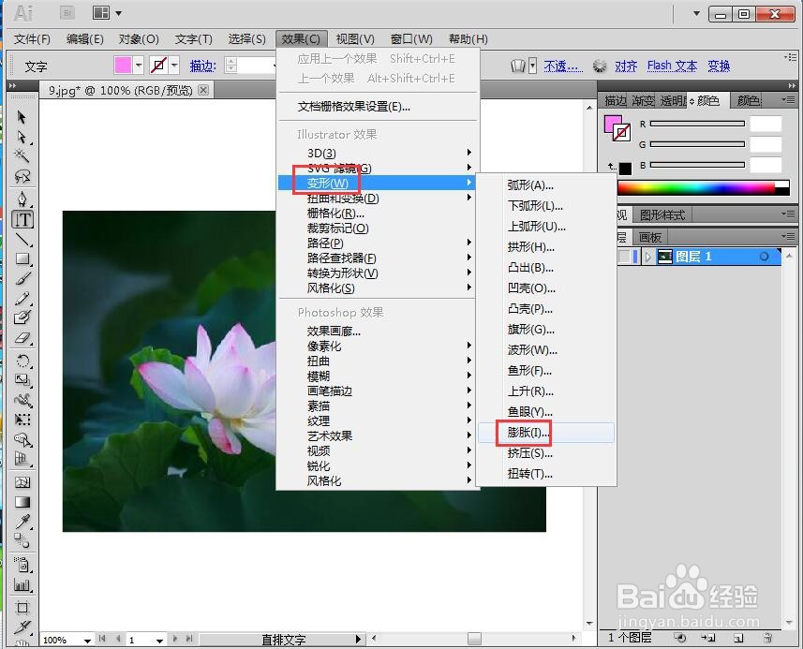Click the Flash 文本 link
The image size is (803, 649).
[x=672, y=66]
